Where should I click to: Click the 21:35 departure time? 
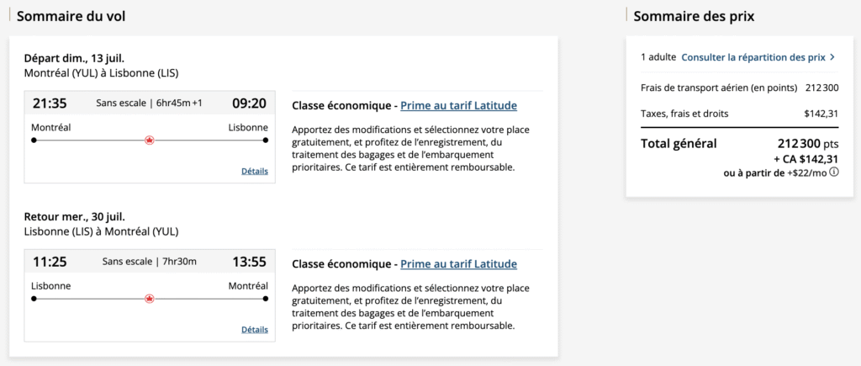pos(50,103)
